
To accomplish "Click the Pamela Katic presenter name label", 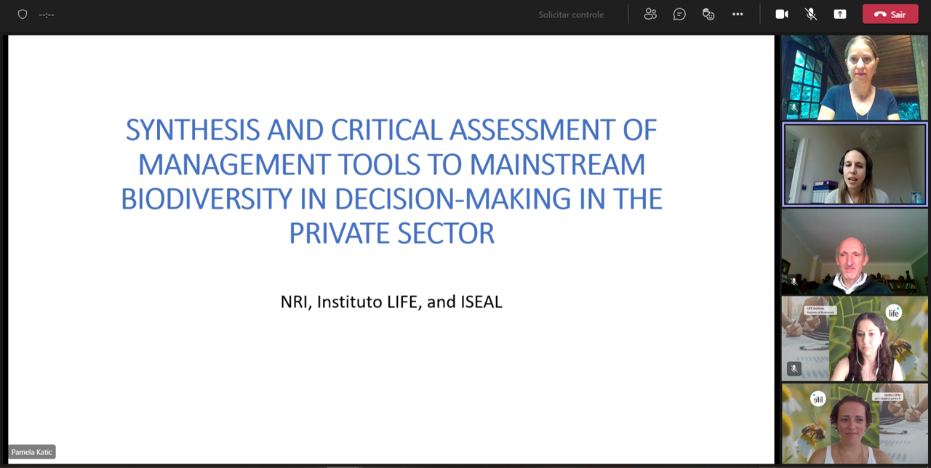I will pyautogui.click(x=32, y=452).
